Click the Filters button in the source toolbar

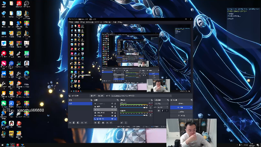(100, 96)
